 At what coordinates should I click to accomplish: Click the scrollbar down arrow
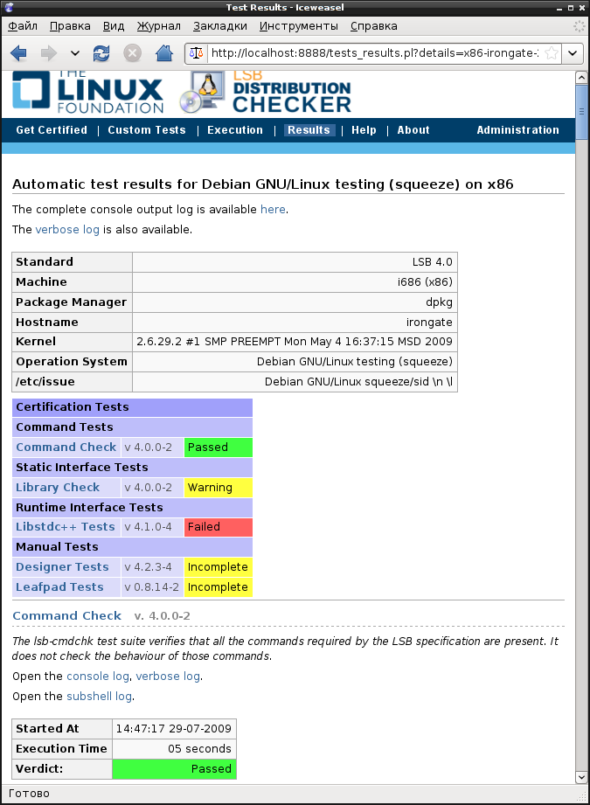coord(581,777)
